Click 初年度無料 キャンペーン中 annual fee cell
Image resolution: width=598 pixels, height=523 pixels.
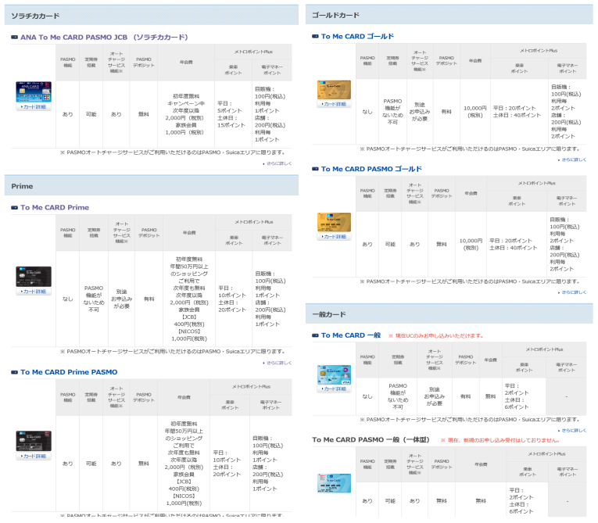(186, 114)
